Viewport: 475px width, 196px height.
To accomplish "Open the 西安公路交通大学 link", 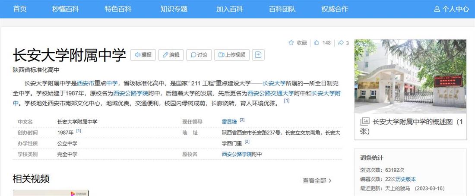I will pos(270,93).
